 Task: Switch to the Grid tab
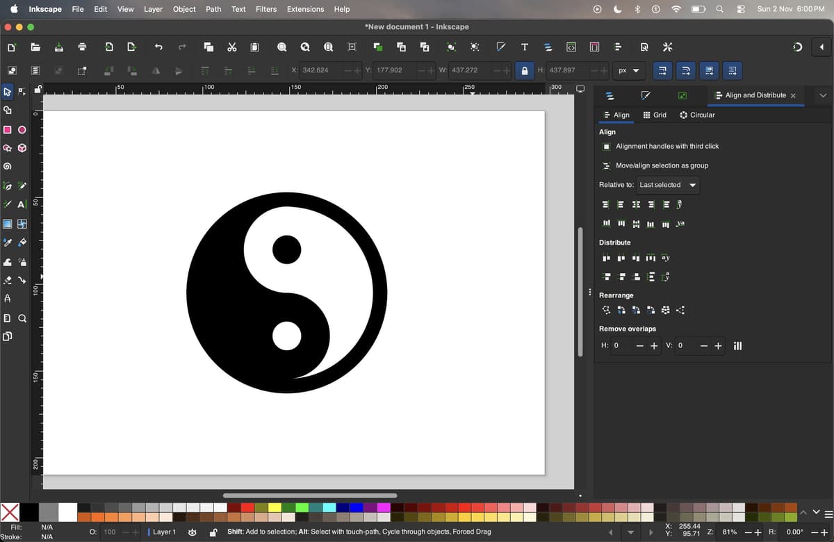[x=655, y=115]
